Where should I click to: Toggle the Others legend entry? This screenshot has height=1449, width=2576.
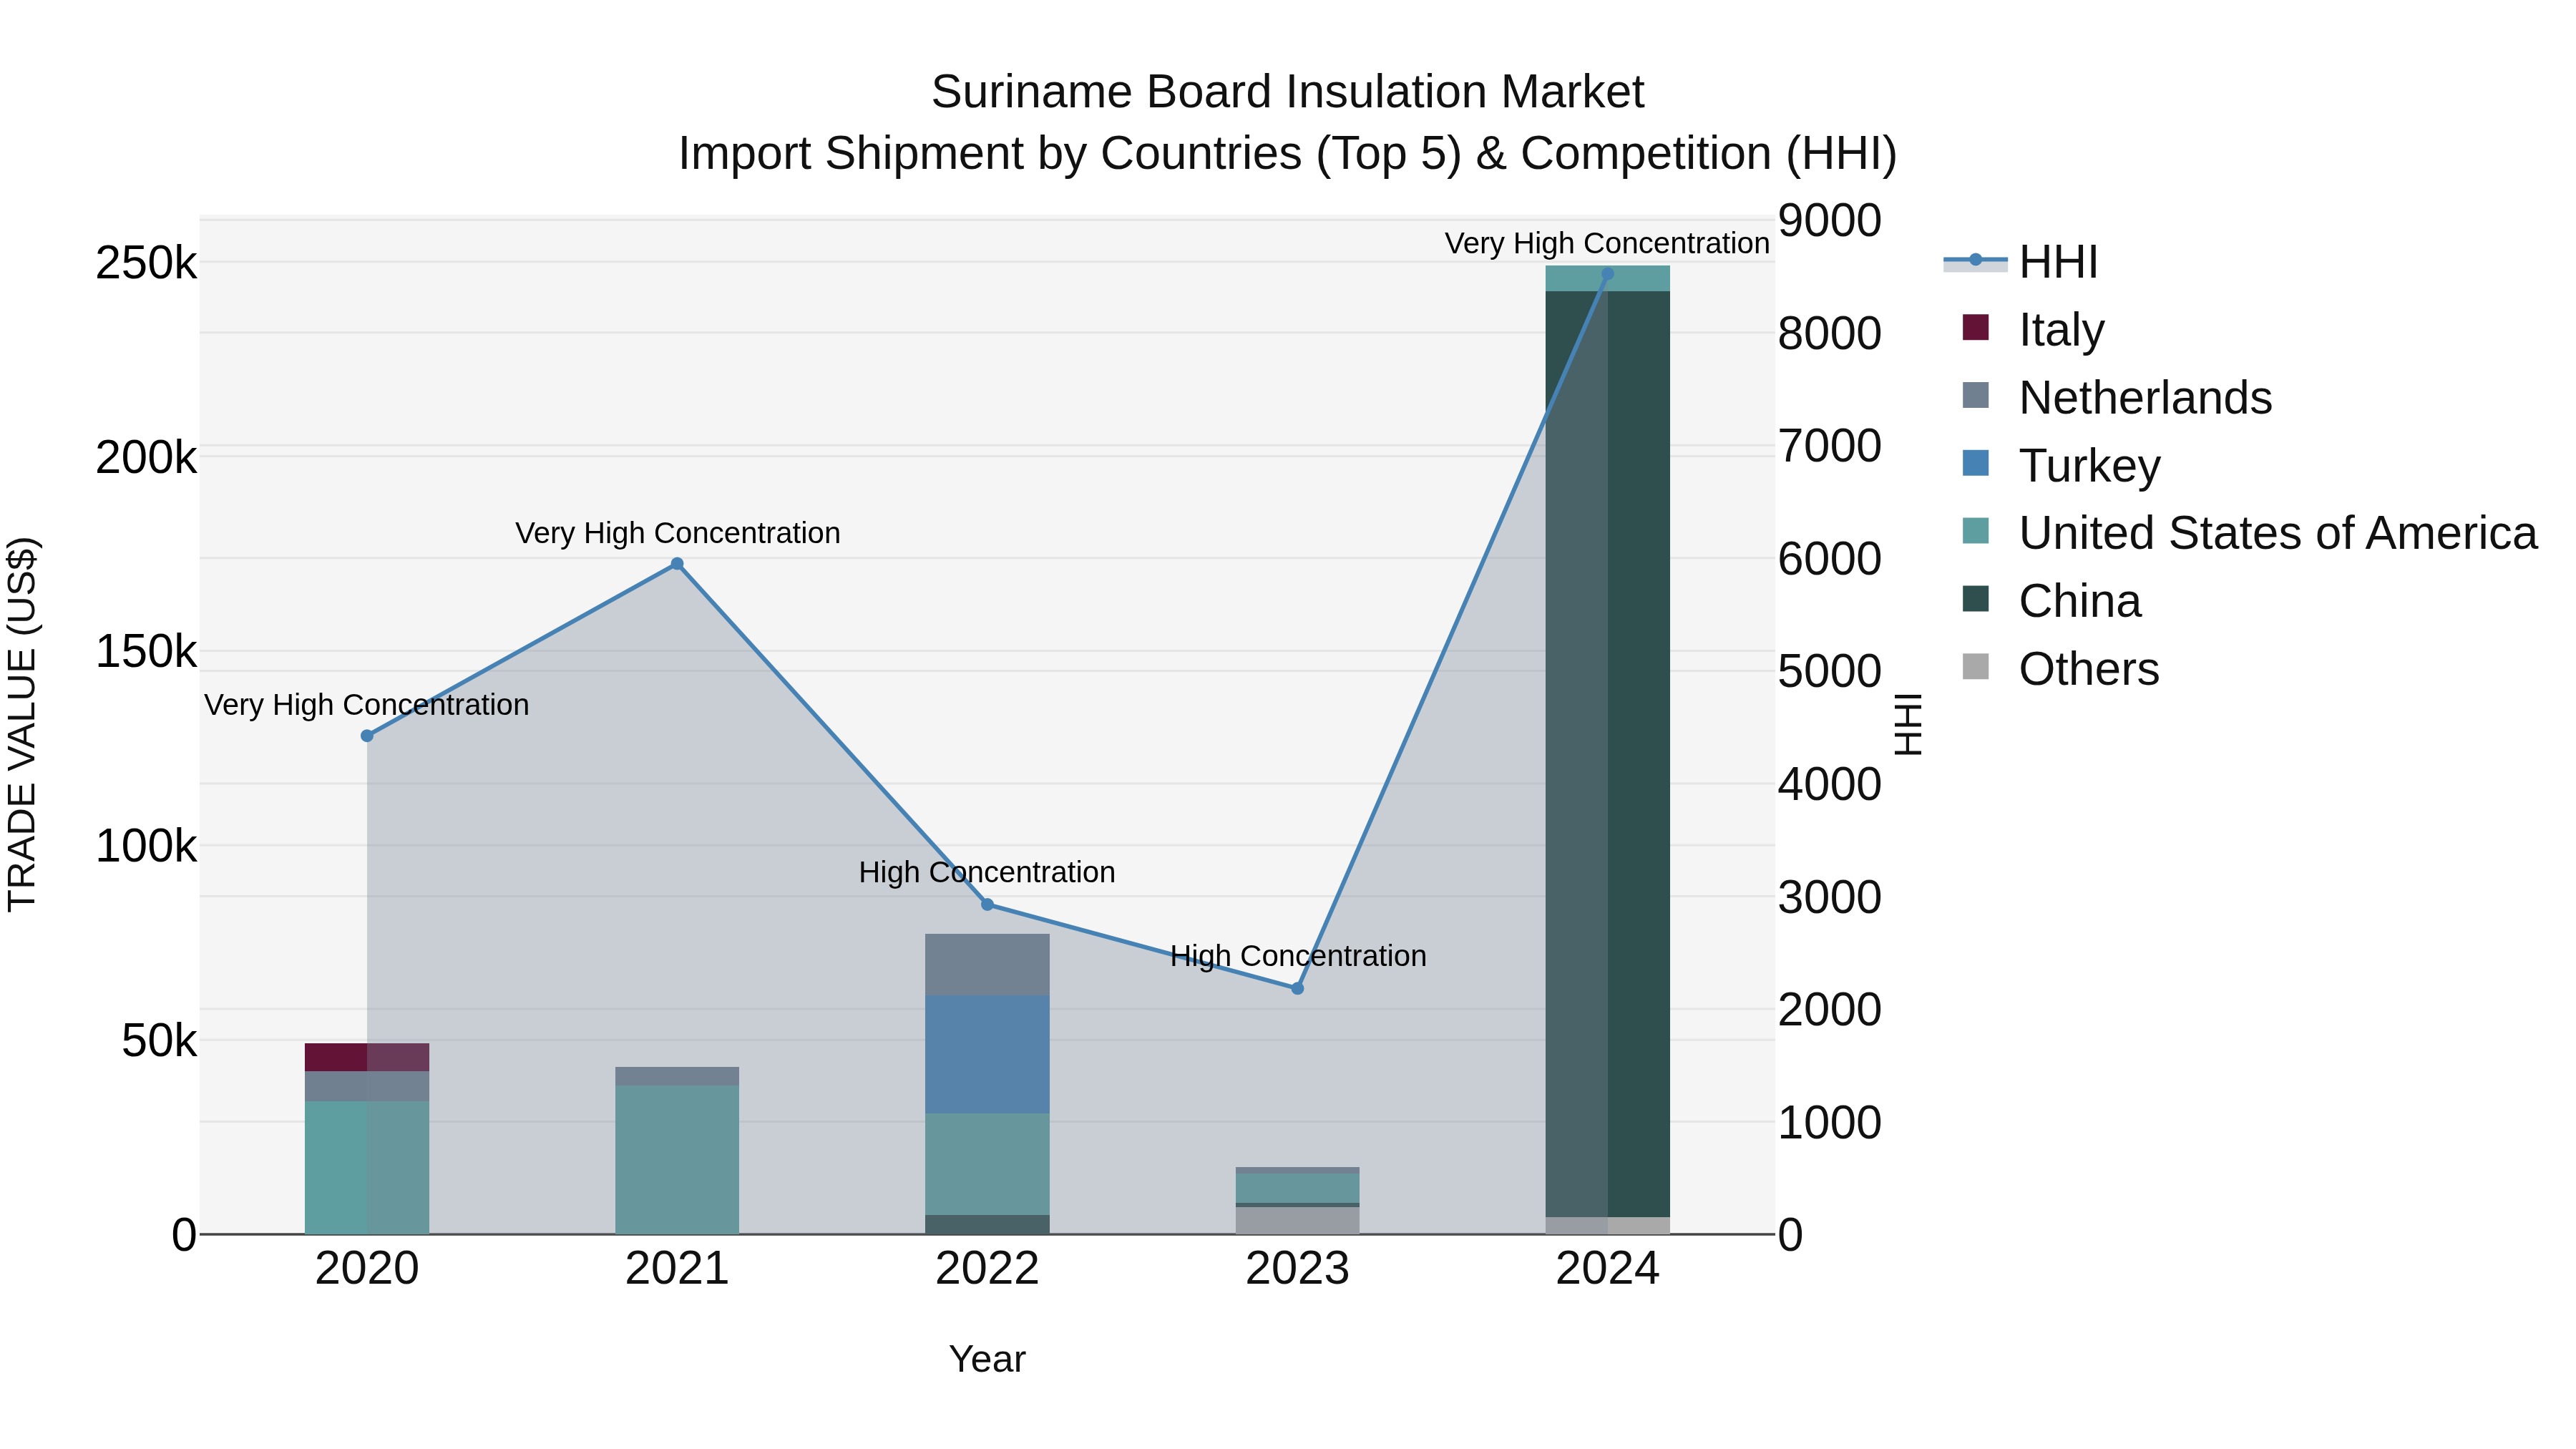2060,669
